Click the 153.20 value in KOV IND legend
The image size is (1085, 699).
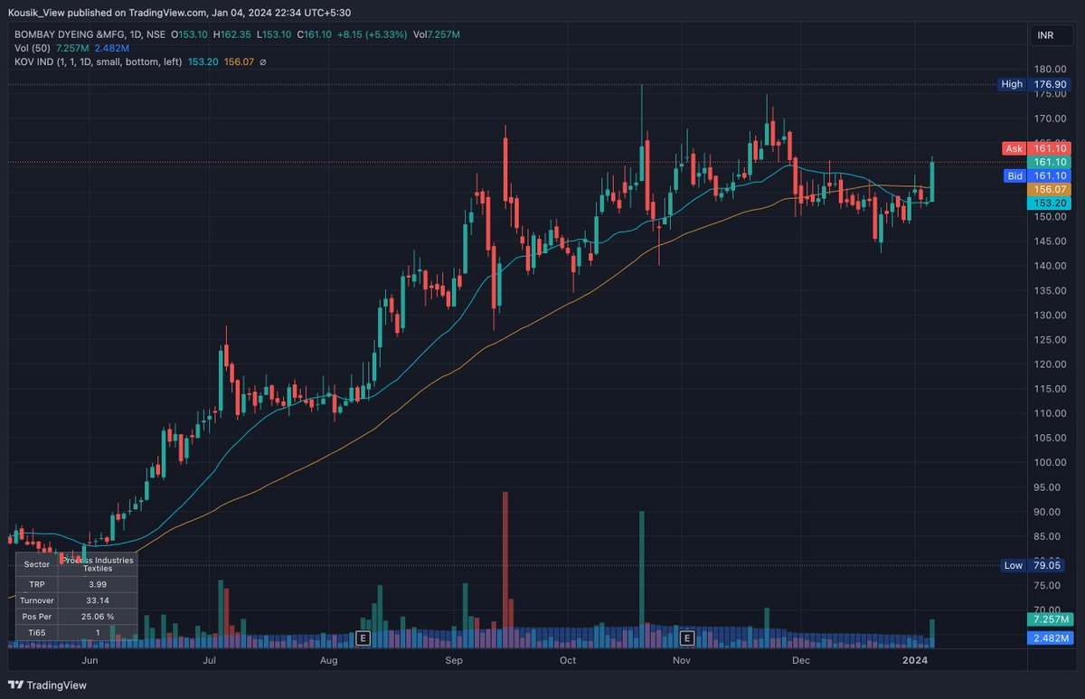[203, 62]
